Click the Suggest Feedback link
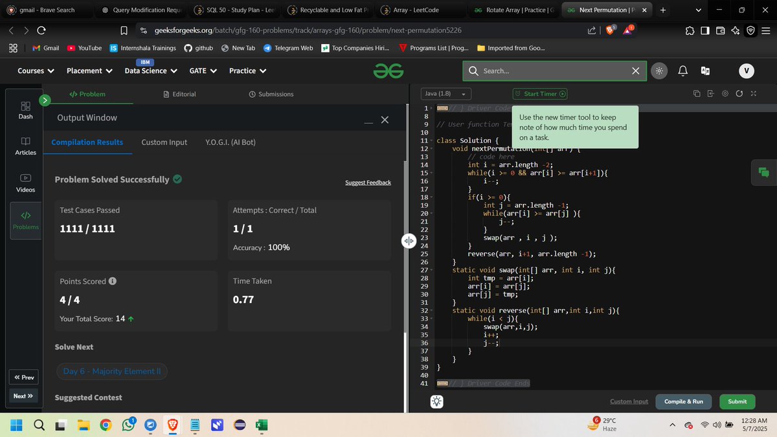 click(x=368, y=182)
